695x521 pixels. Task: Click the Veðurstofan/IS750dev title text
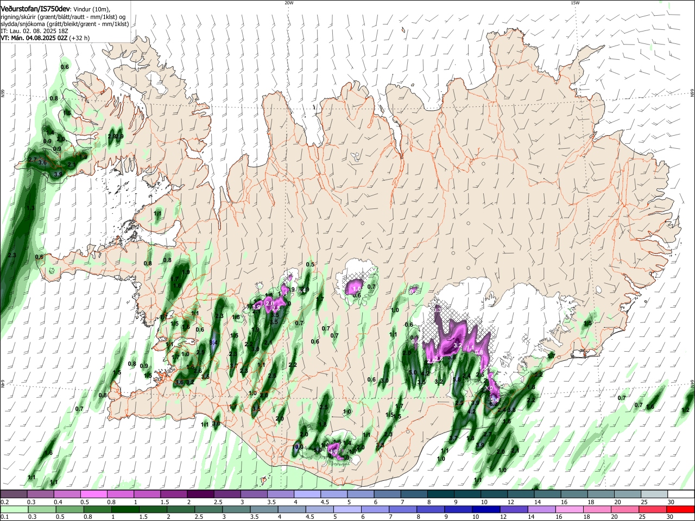click(x=35, y=9)
